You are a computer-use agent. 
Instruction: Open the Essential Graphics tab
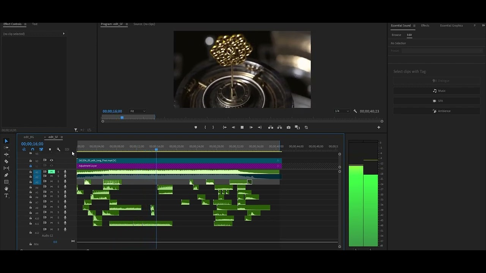[451, 26]
